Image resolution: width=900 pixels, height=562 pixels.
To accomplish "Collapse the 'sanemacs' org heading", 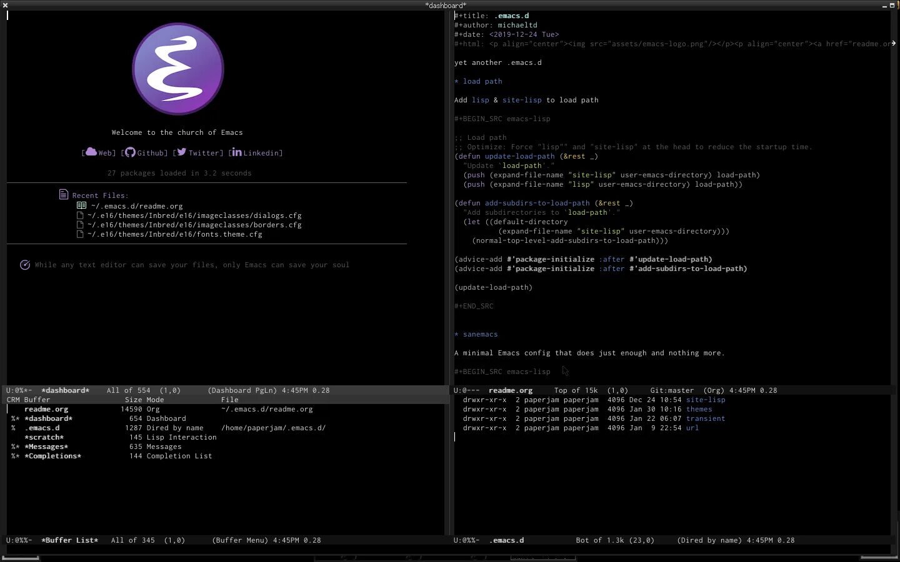I will coord(476,334).
